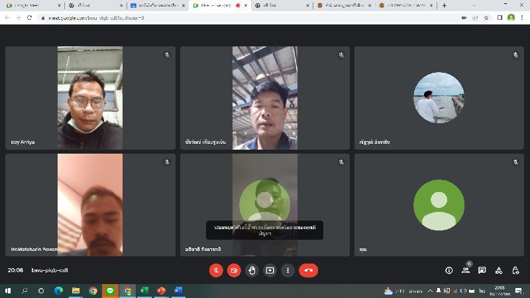
Task: Click the Present now screen share icon
Action: click(x=270, y=270)
